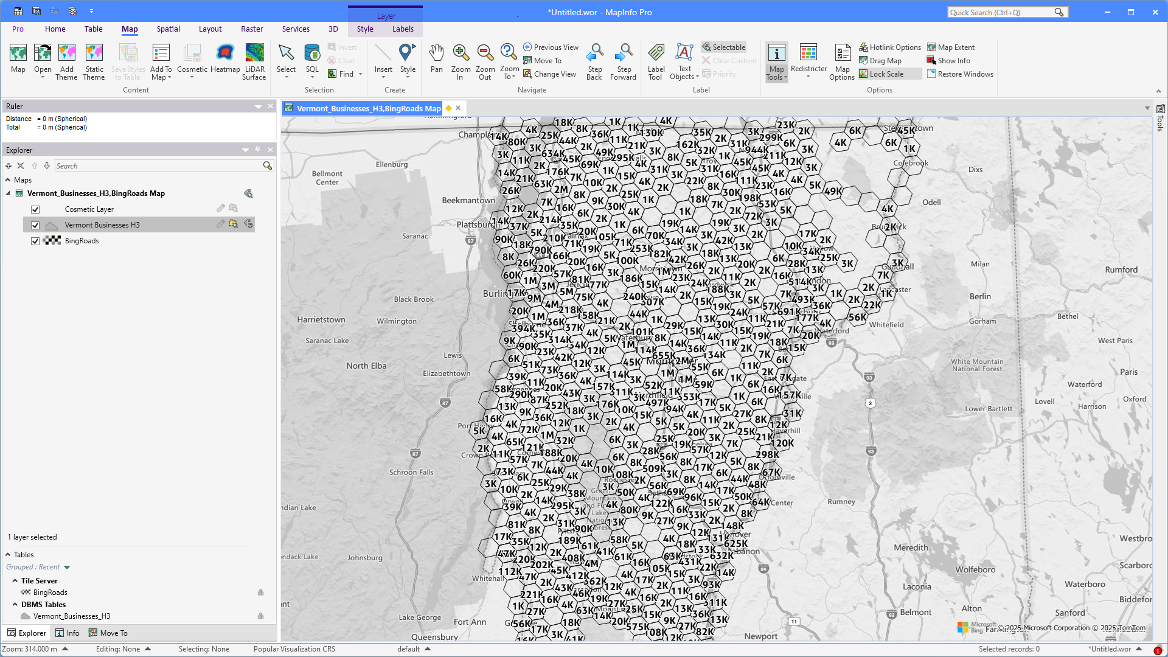Open the Ruler Map Tools button
The width and height of the screenshot is (1168, 657).
coord(776,61)
